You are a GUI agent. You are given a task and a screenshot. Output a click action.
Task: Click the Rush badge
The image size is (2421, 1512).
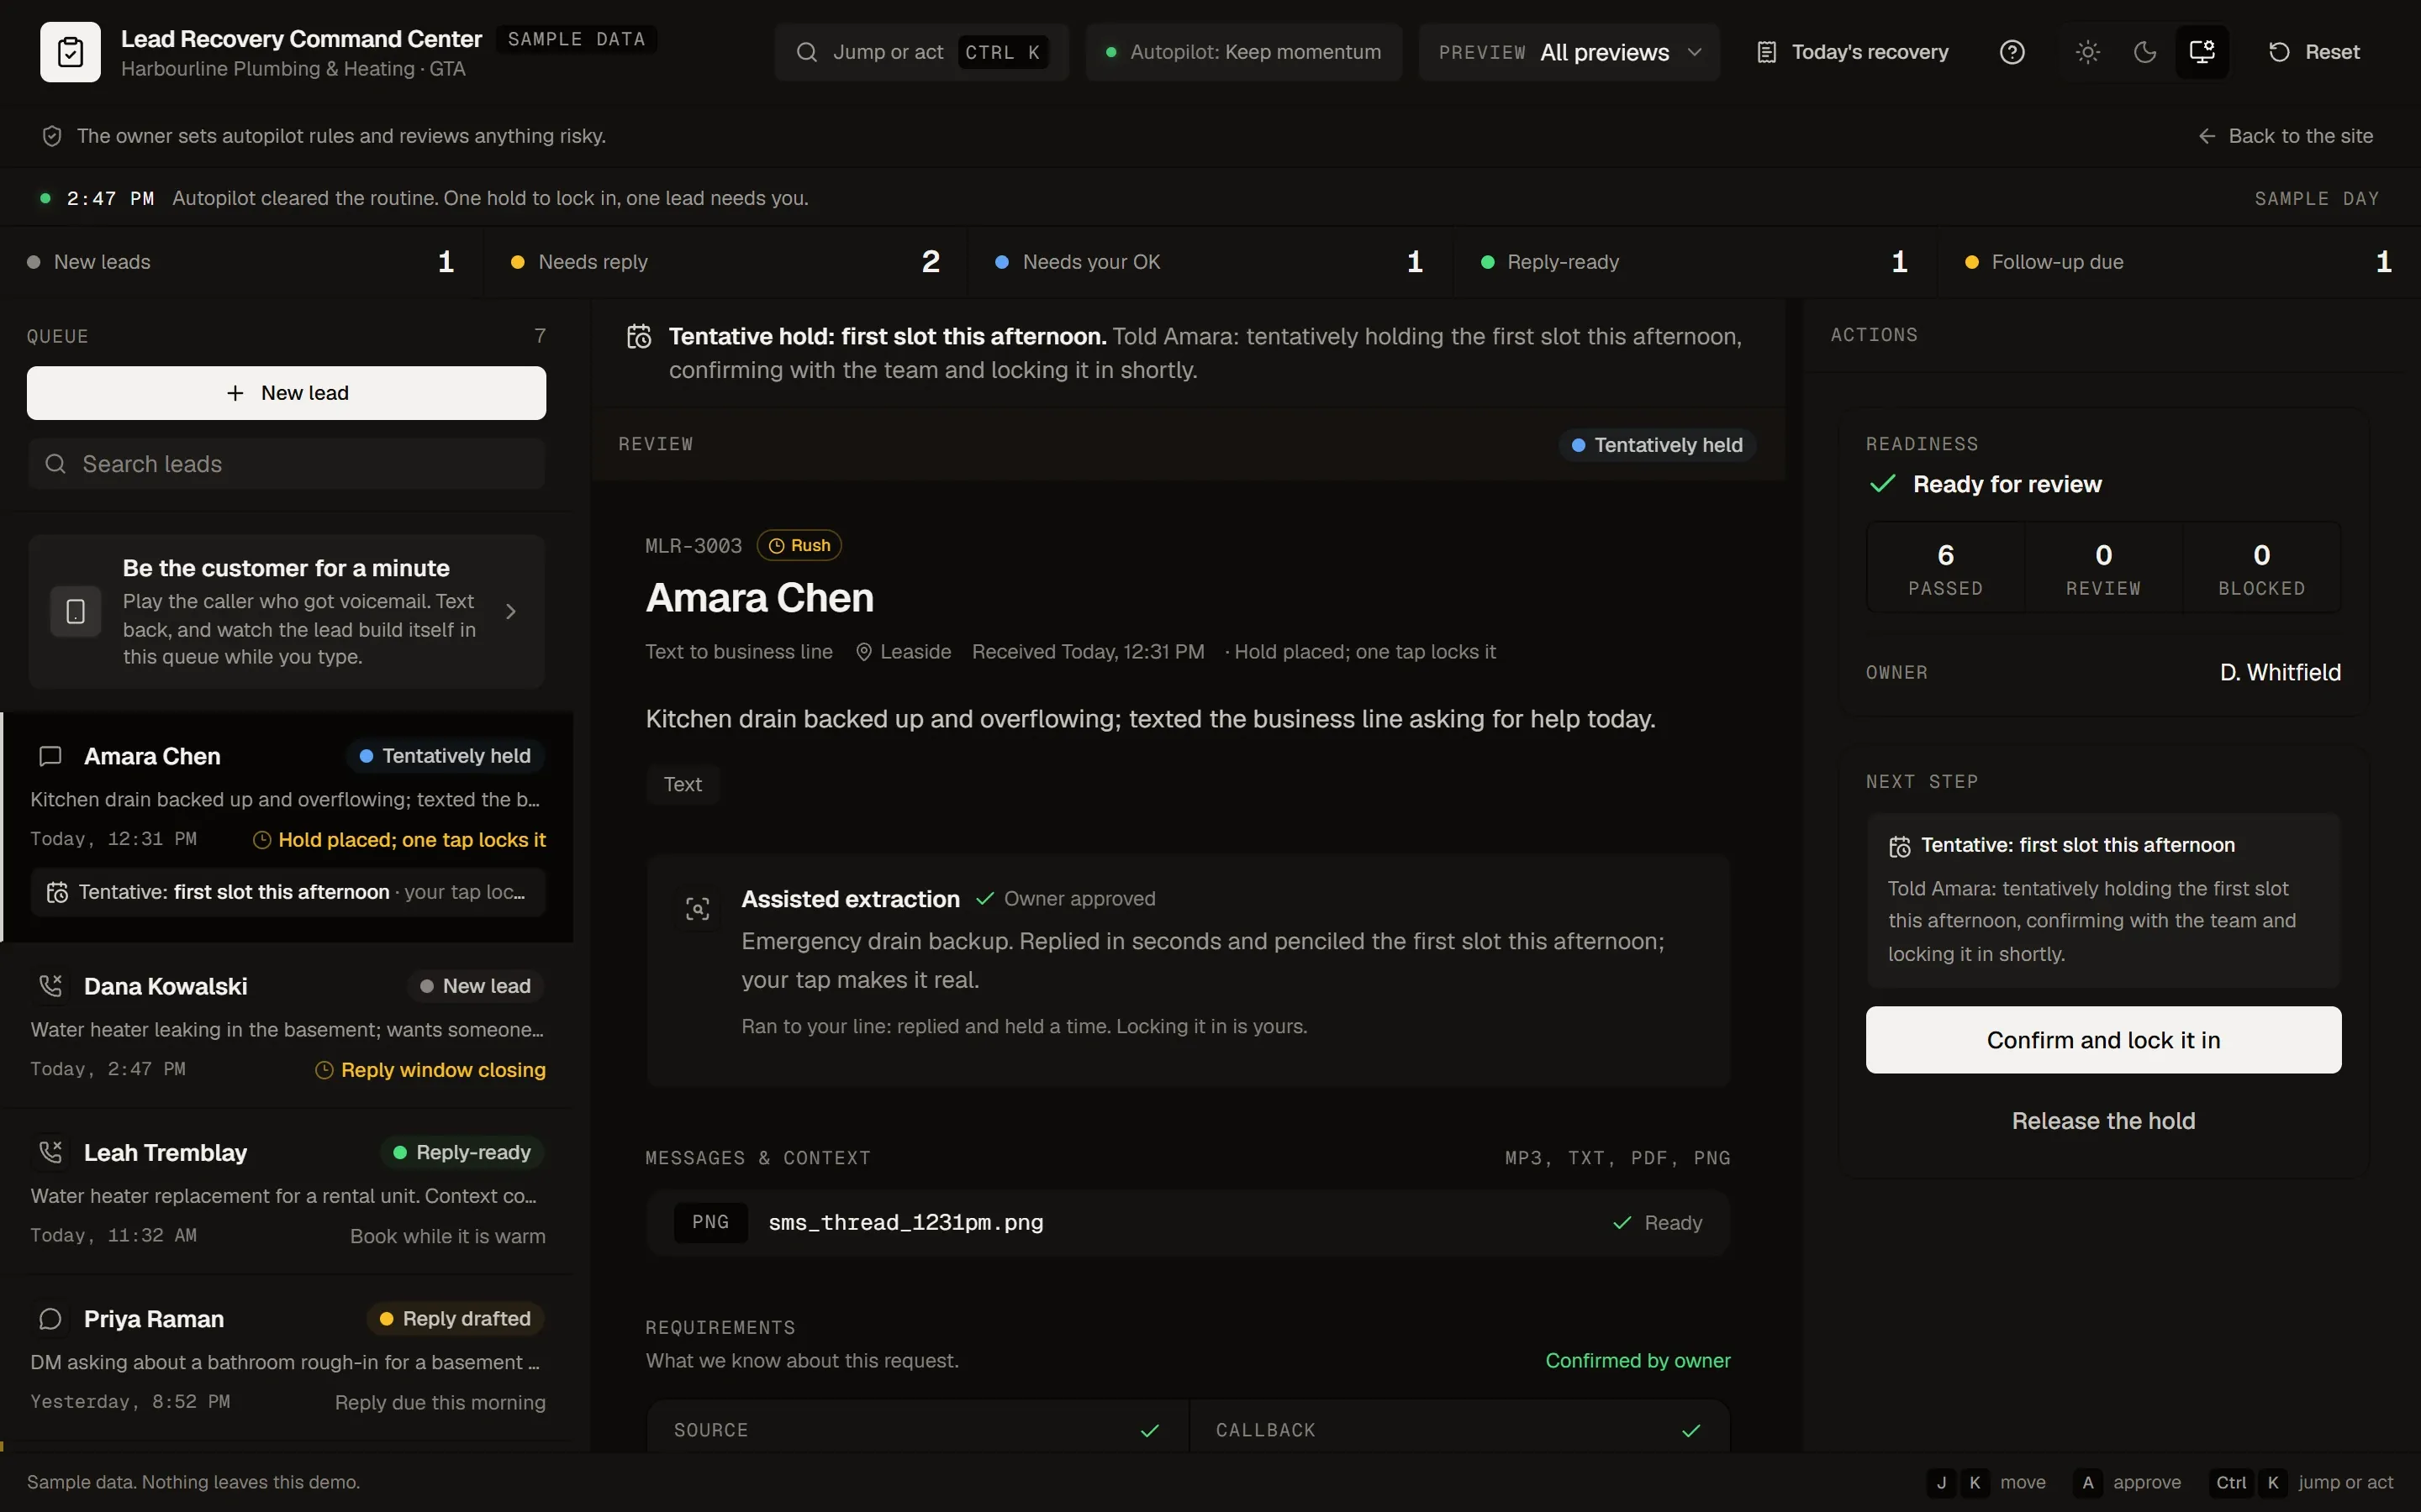click(x=799, y=545)
